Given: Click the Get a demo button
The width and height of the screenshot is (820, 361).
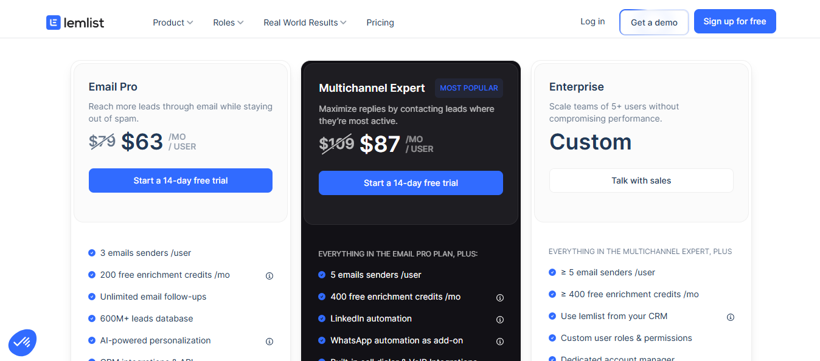Looking at the screenshot, I should point(654,22).
